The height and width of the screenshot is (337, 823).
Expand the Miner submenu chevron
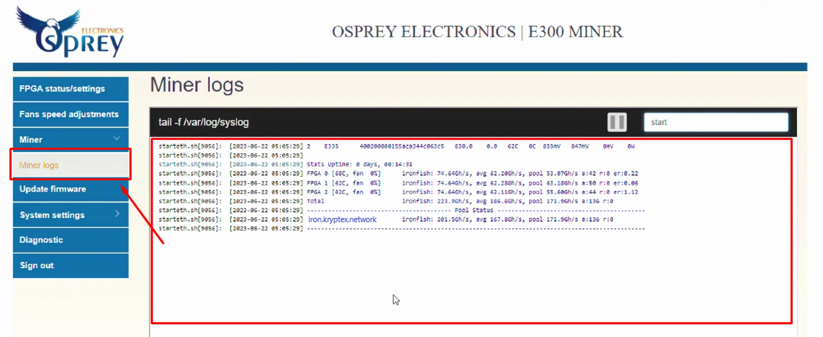pos(117,138)
